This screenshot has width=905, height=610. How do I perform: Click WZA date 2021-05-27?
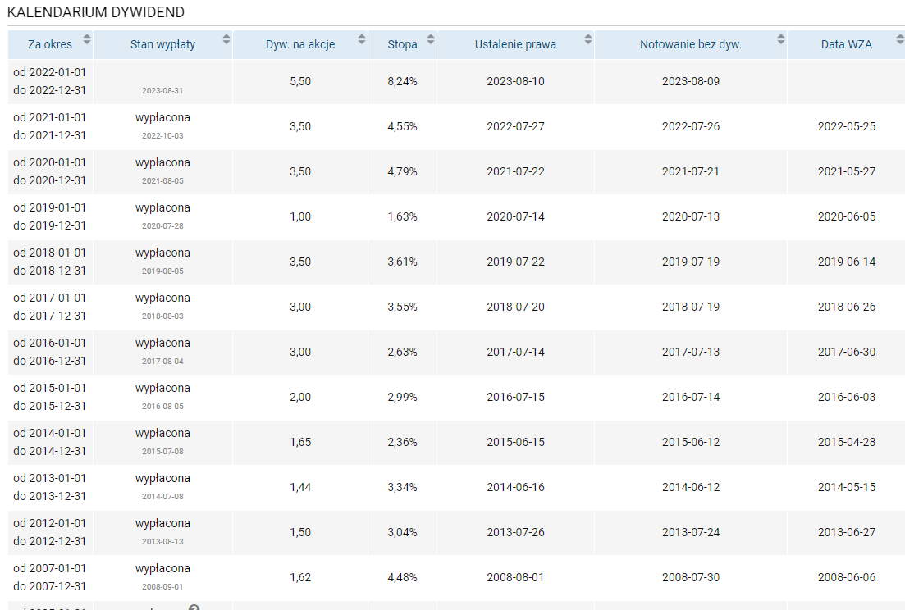pyautogui.click(x=847, y=171)
